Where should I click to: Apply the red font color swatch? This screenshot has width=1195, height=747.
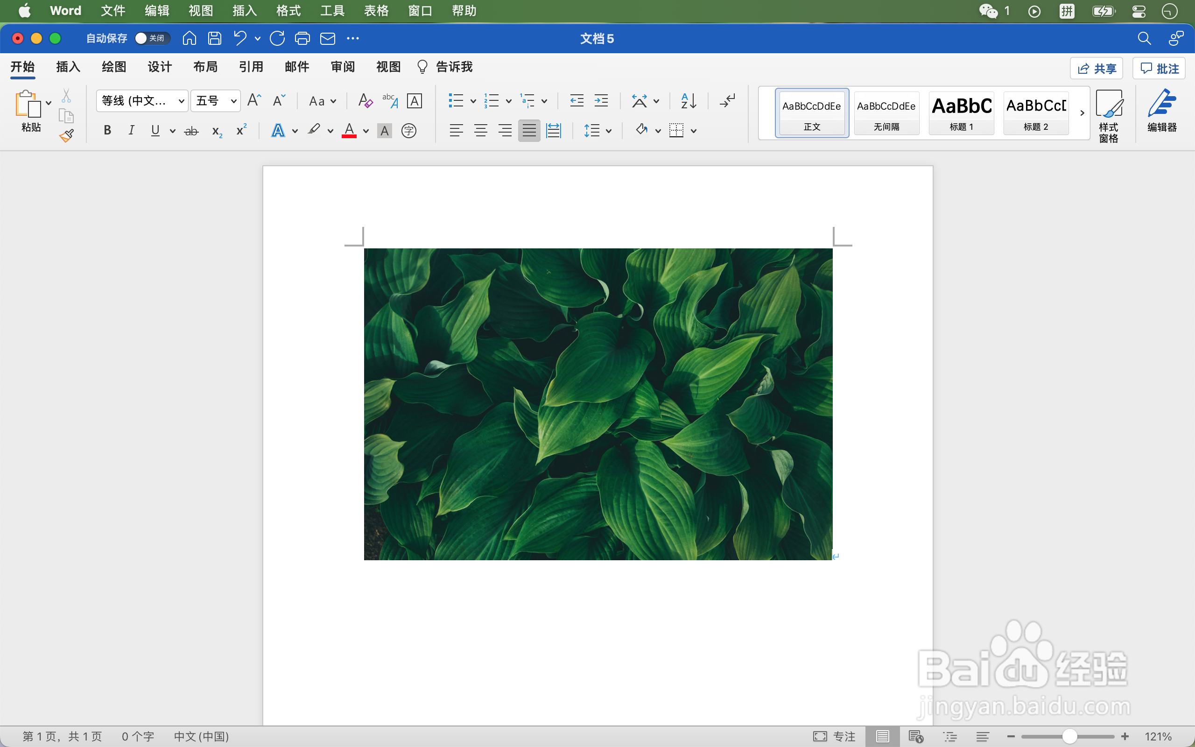(x=349, y=131)
